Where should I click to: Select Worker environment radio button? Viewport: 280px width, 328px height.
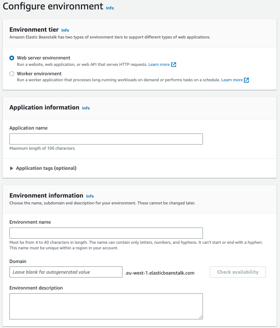[x=12, y=74]
